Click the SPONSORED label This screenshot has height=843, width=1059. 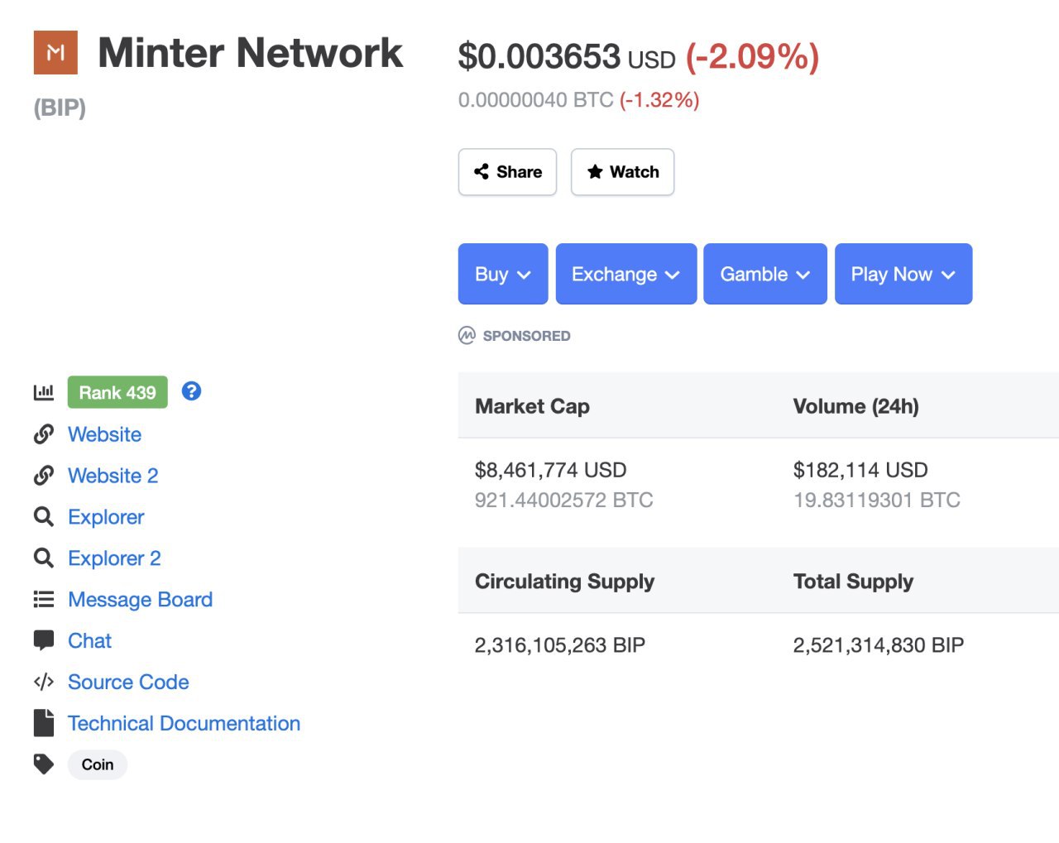526,336
